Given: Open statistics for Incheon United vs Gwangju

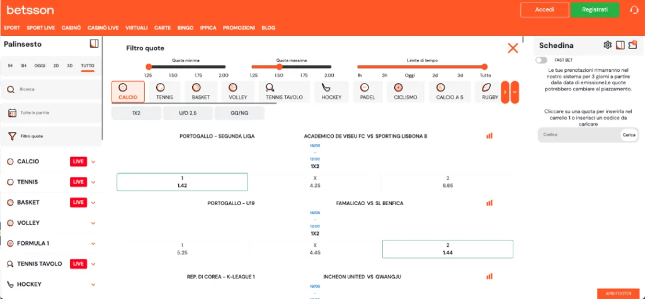Looking at the screenshot, I should [x=489, y=276].
